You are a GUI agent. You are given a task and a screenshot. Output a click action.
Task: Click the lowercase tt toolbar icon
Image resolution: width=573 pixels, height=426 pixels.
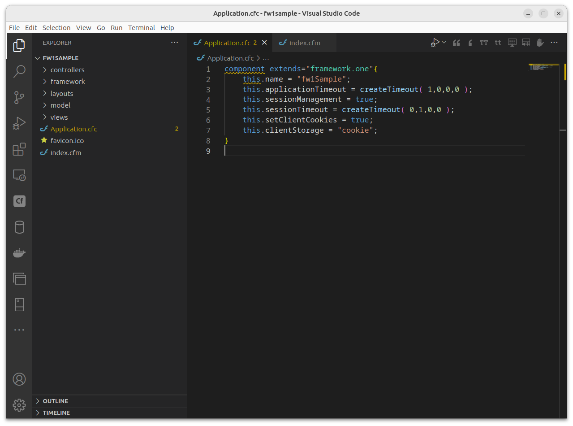click(x=498, y=43)
